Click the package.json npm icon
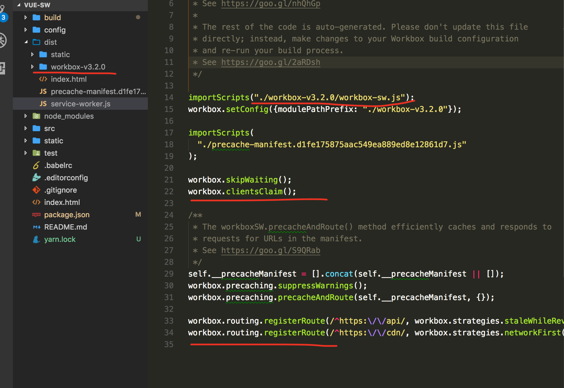The height and width of the screenshot is (388, 564). click(36, 215)
